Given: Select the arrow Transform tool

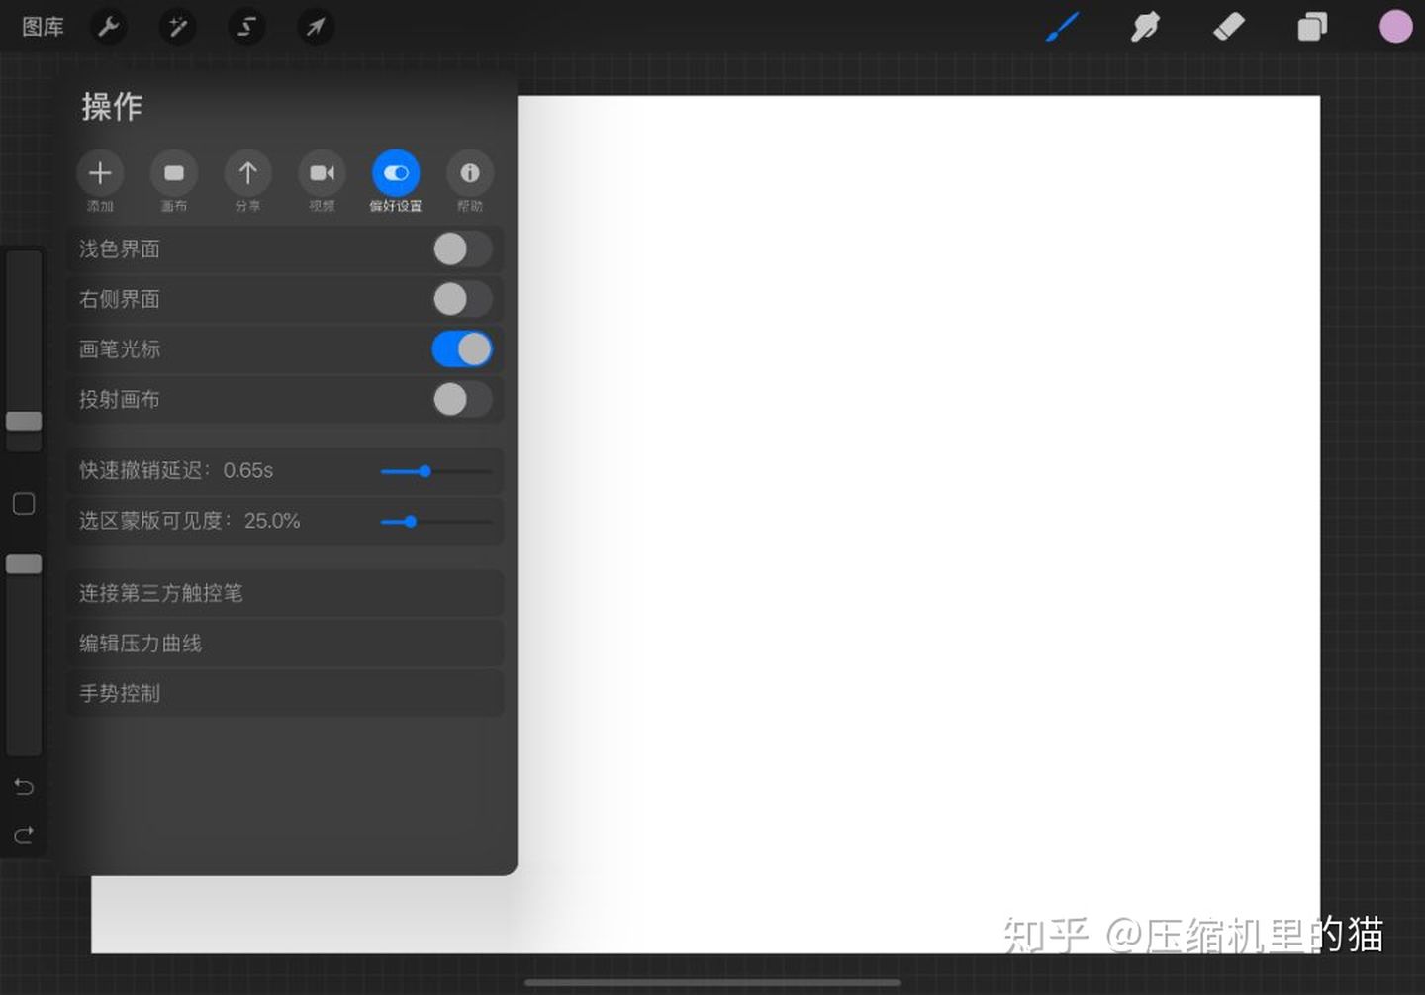Looking at the screenshot, I should [316, 27].
